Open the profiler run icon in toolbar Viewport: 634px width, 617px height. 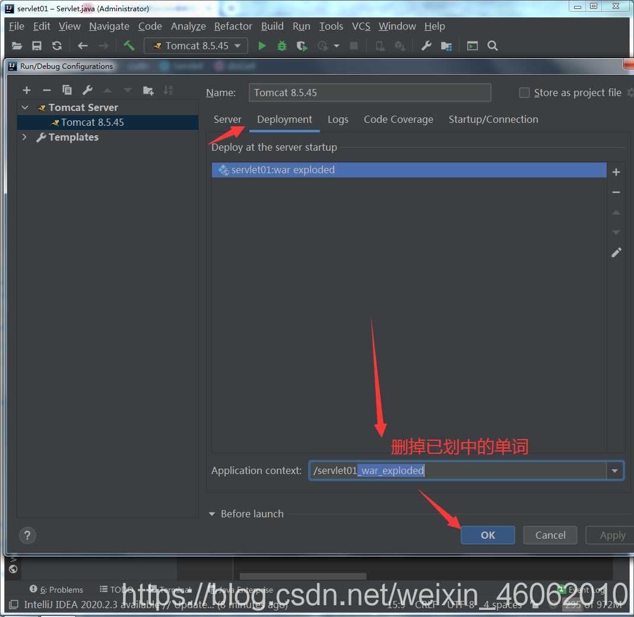pos(323,46)
